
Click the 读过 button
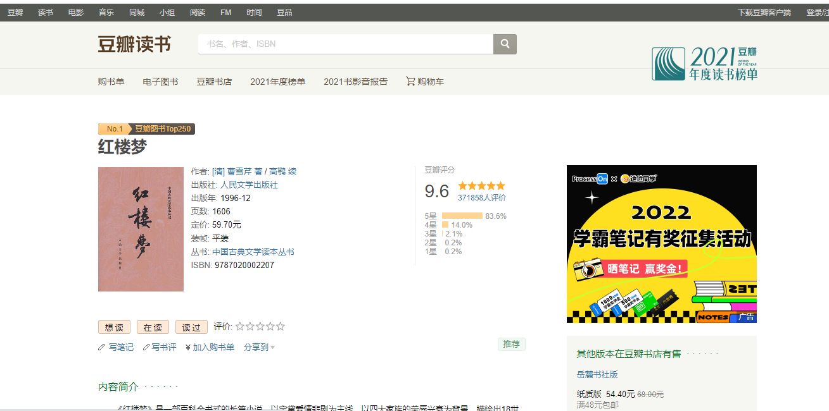(191, 327)
